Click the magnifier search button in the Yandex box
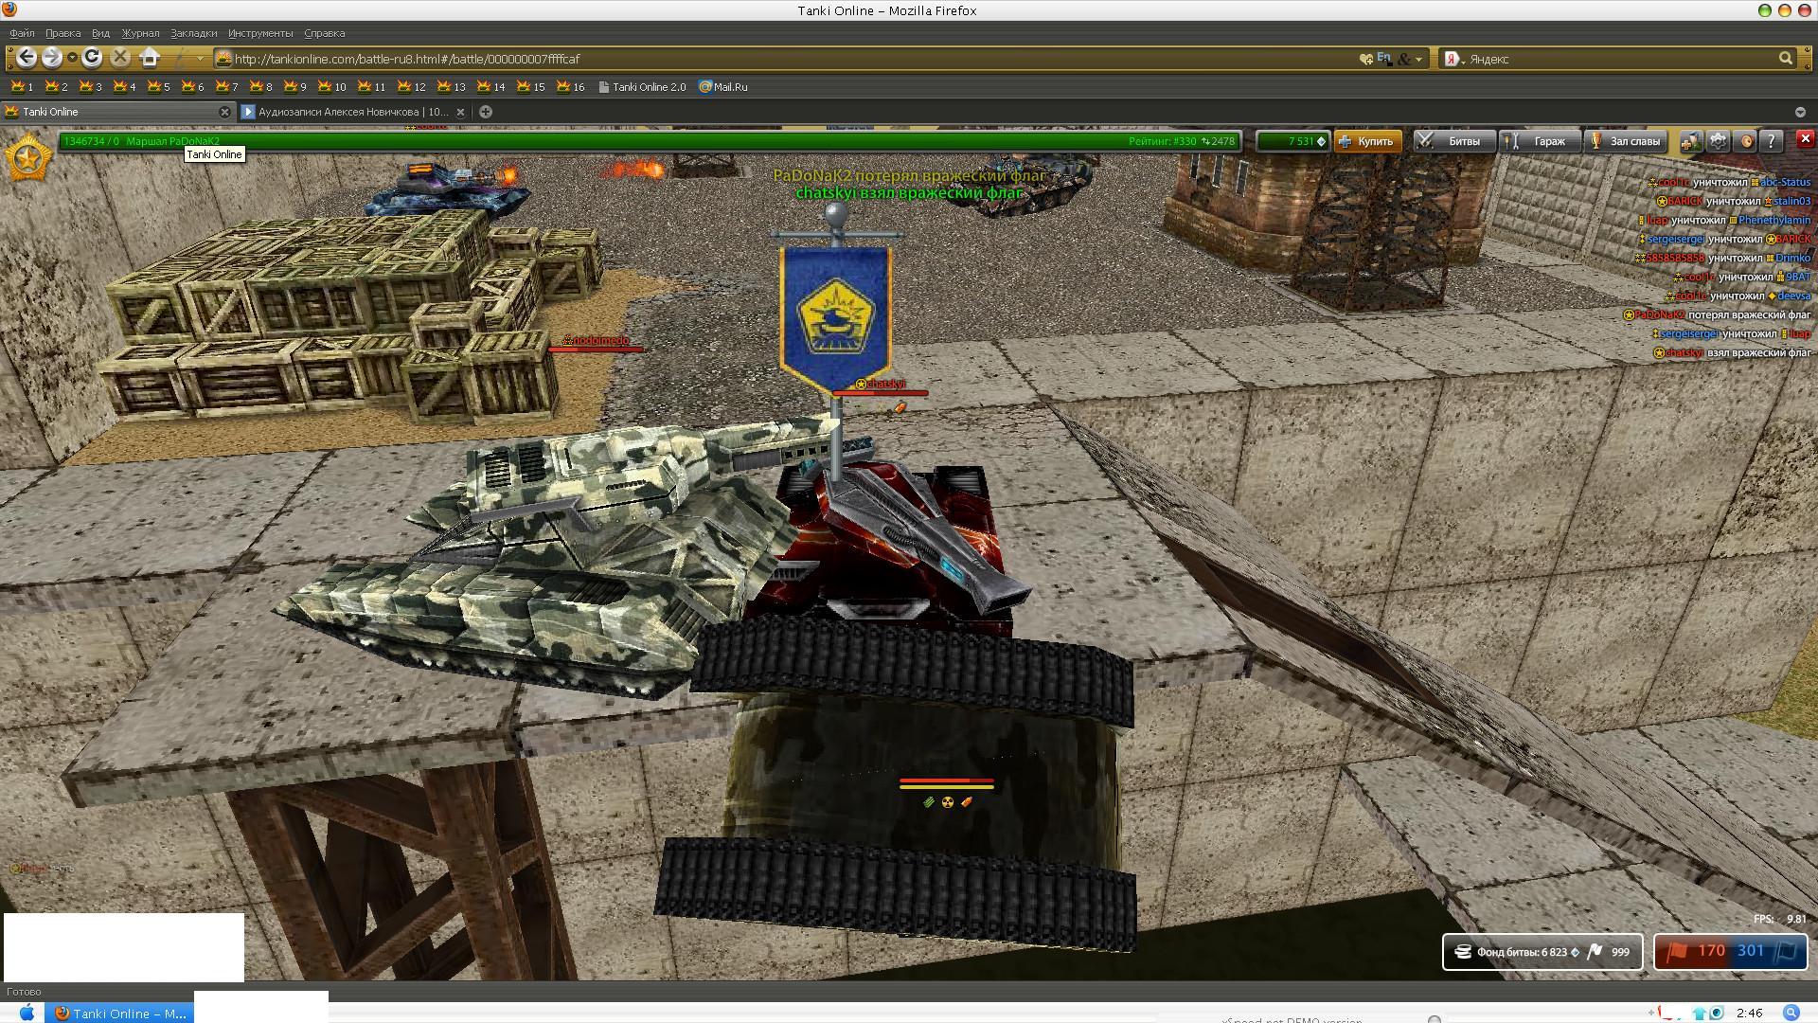 [x=1786, y=59]
